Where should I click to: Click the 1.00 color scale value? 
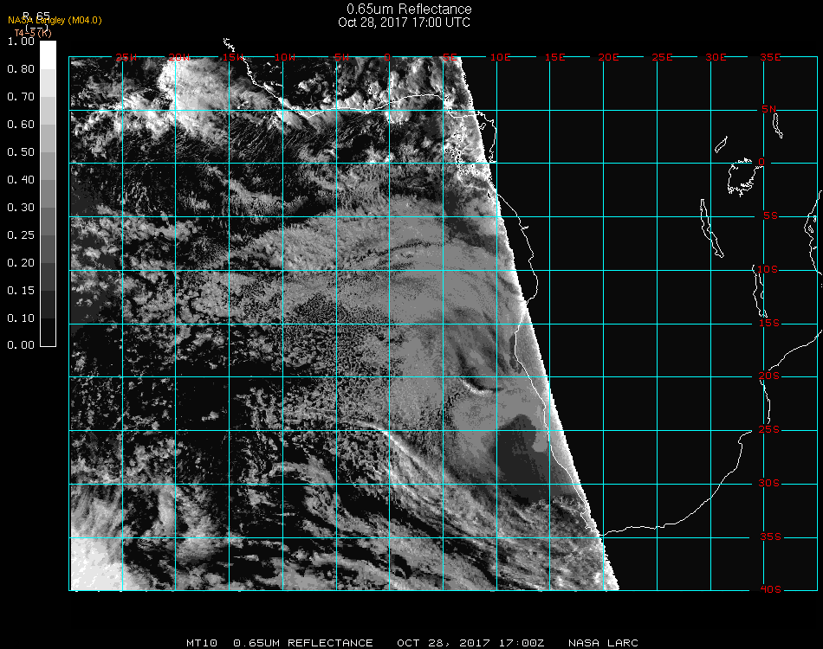pyautogui.click(x=21, y=42)
